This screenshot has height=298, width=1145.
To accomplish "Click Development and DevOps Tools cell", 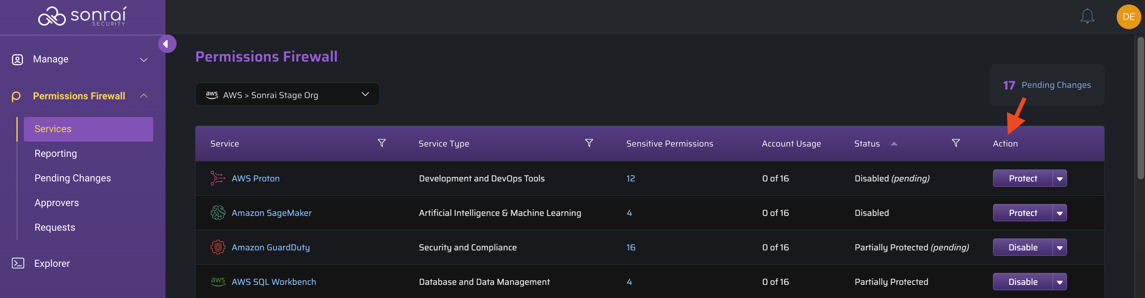I will (481, 179).
